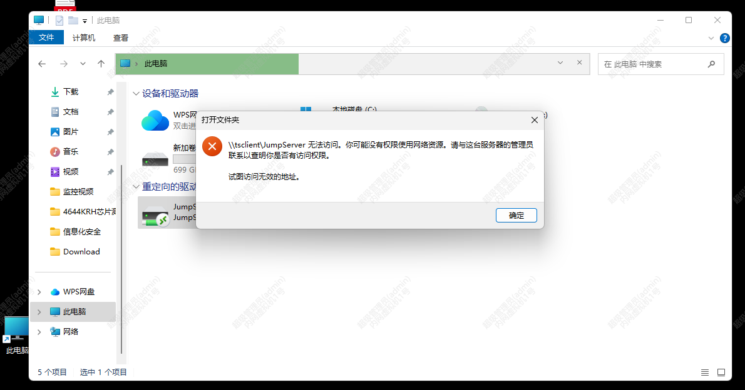Click the 在此电脑中搜索 search field

(654, 64)
